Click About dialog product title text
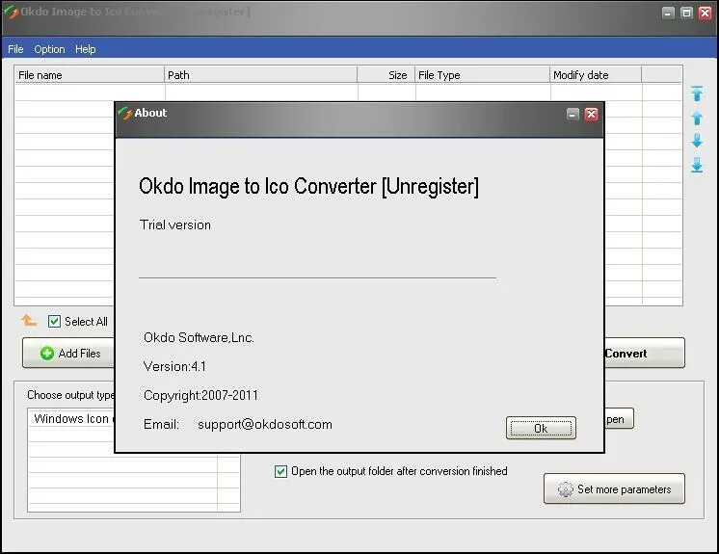 (x=308, y=187)
